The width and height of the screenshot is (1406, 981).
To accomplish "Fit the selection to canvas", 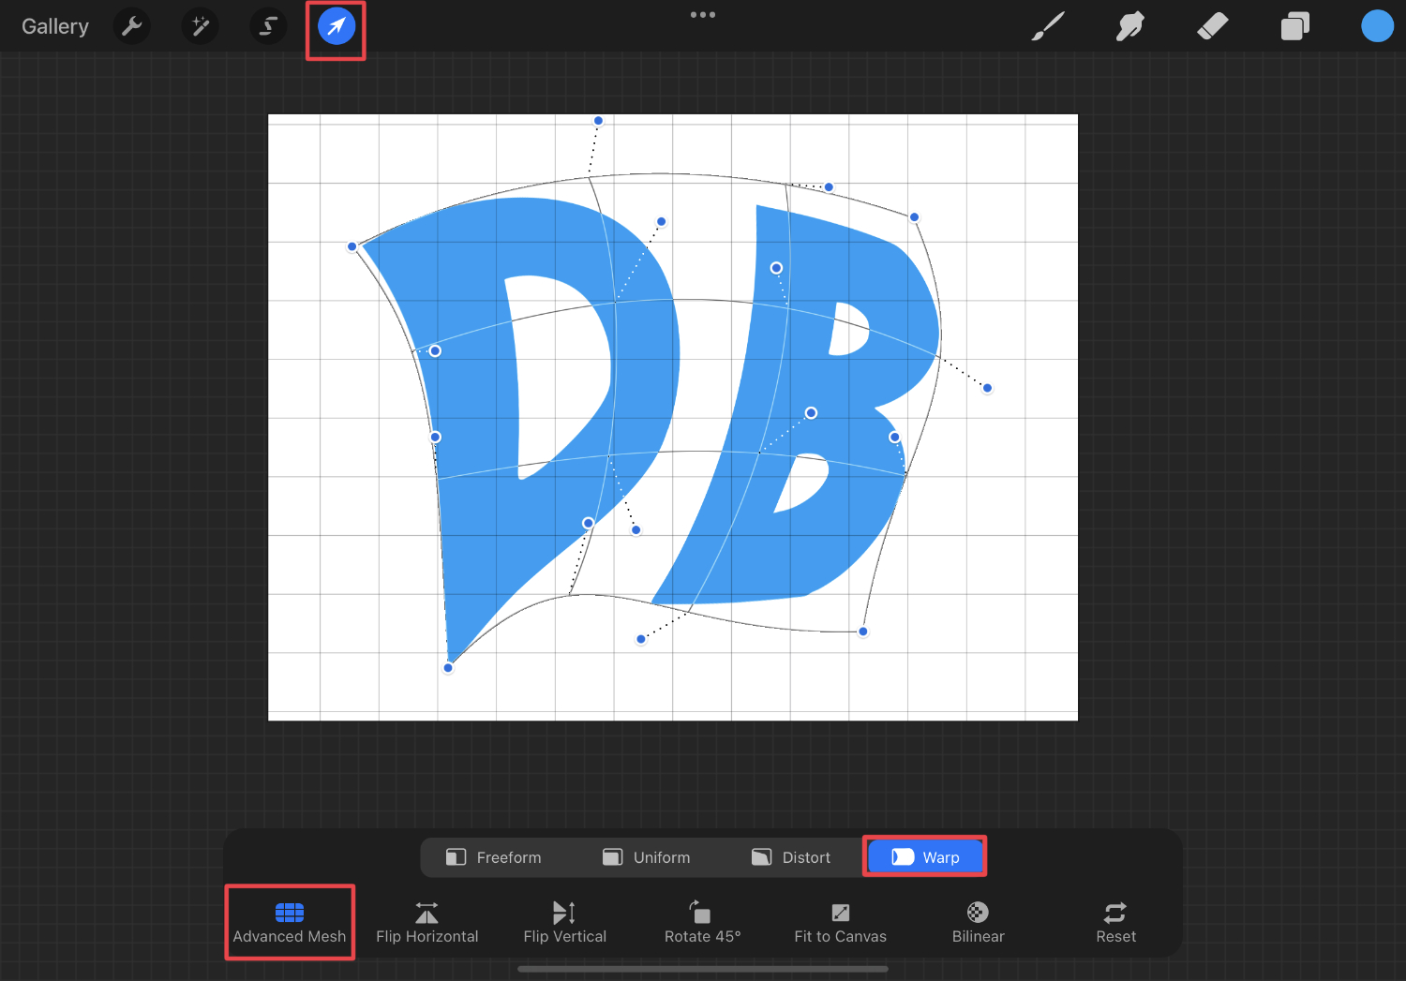I will 840,922.
